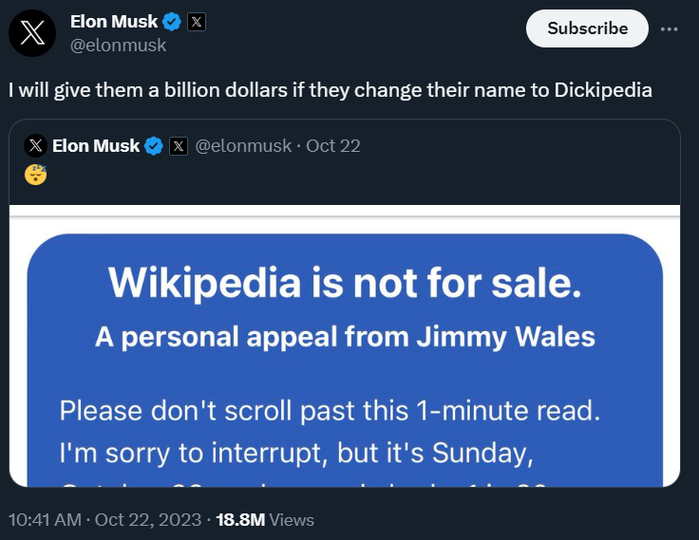Select the Elon Musk name in quoted post
699x540 pixels.
coord(96,146)
